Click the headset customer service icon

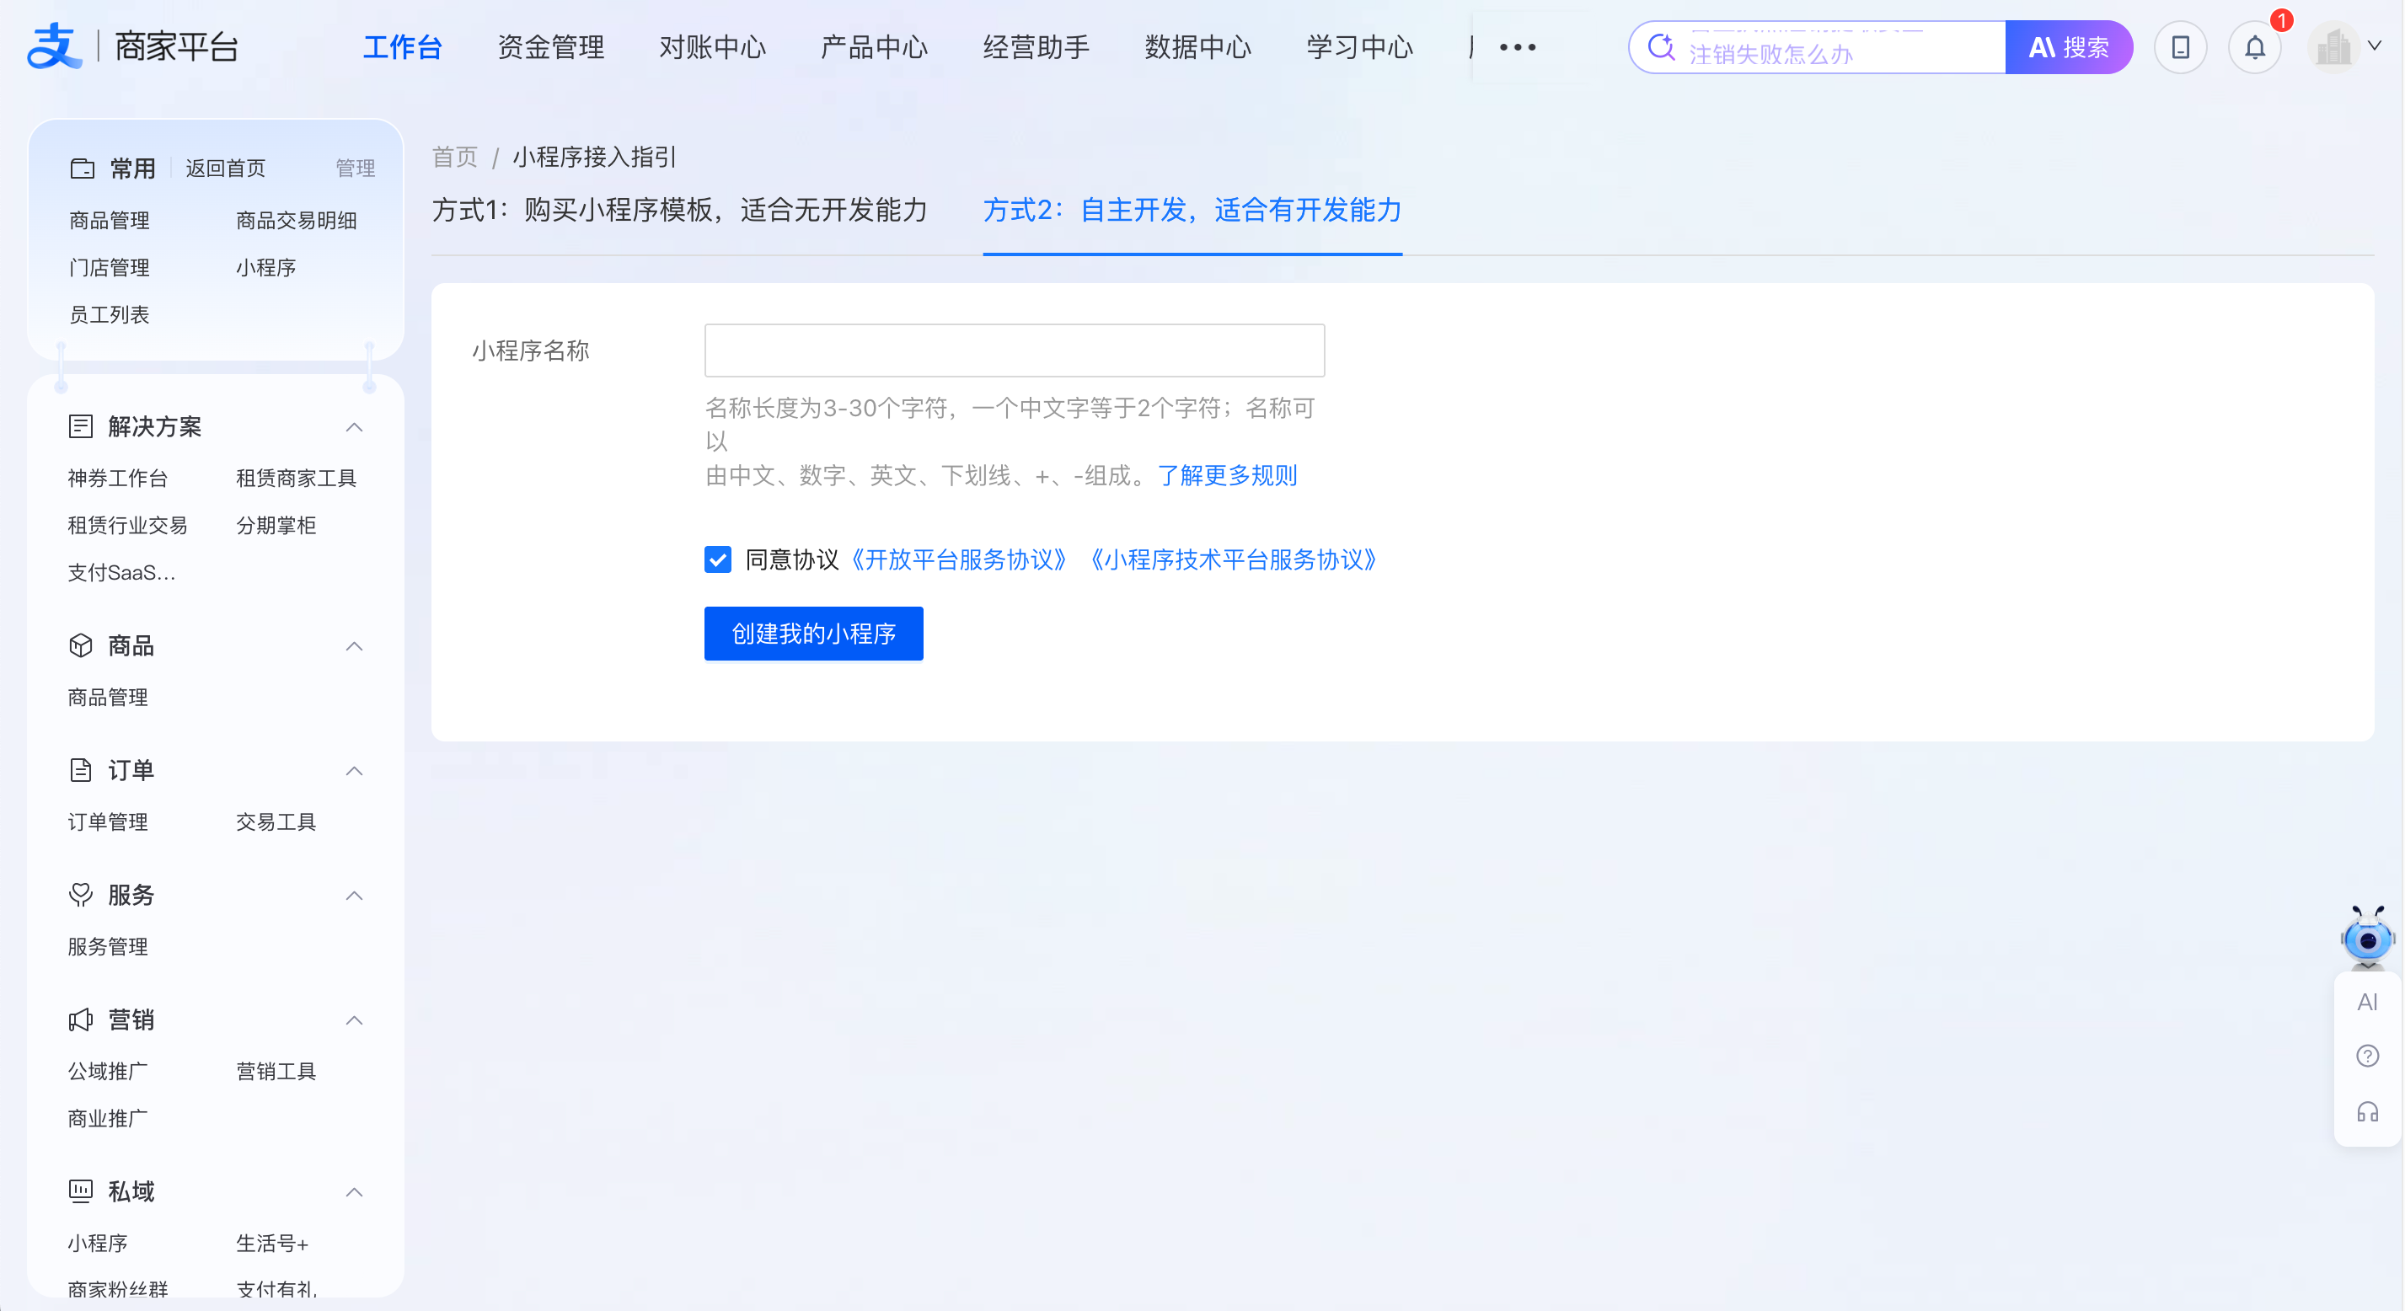2367,1111
